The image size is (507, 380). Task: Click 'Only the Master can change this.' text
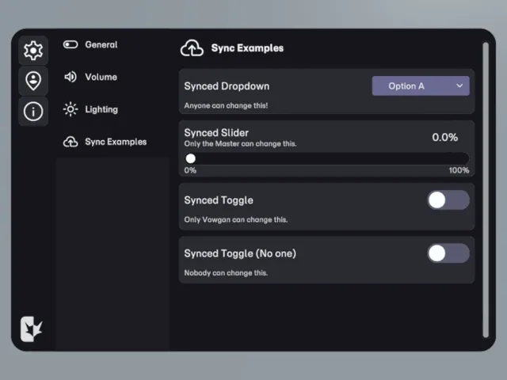point(240,144)
